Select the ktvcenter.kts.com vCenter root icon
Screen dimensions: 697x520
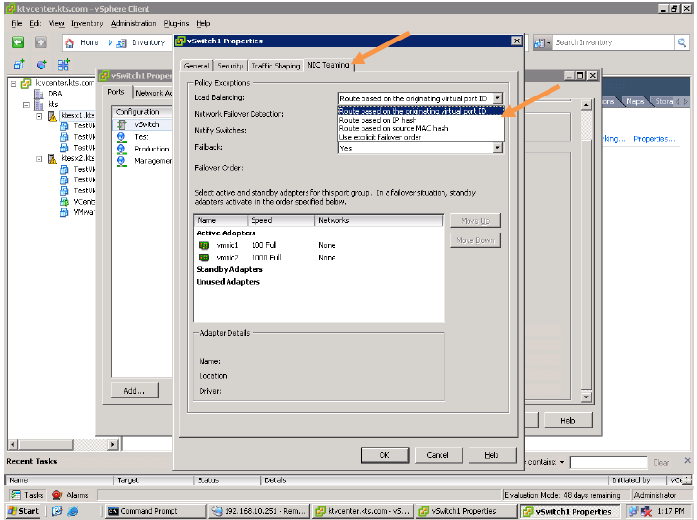tap(26, 83)
